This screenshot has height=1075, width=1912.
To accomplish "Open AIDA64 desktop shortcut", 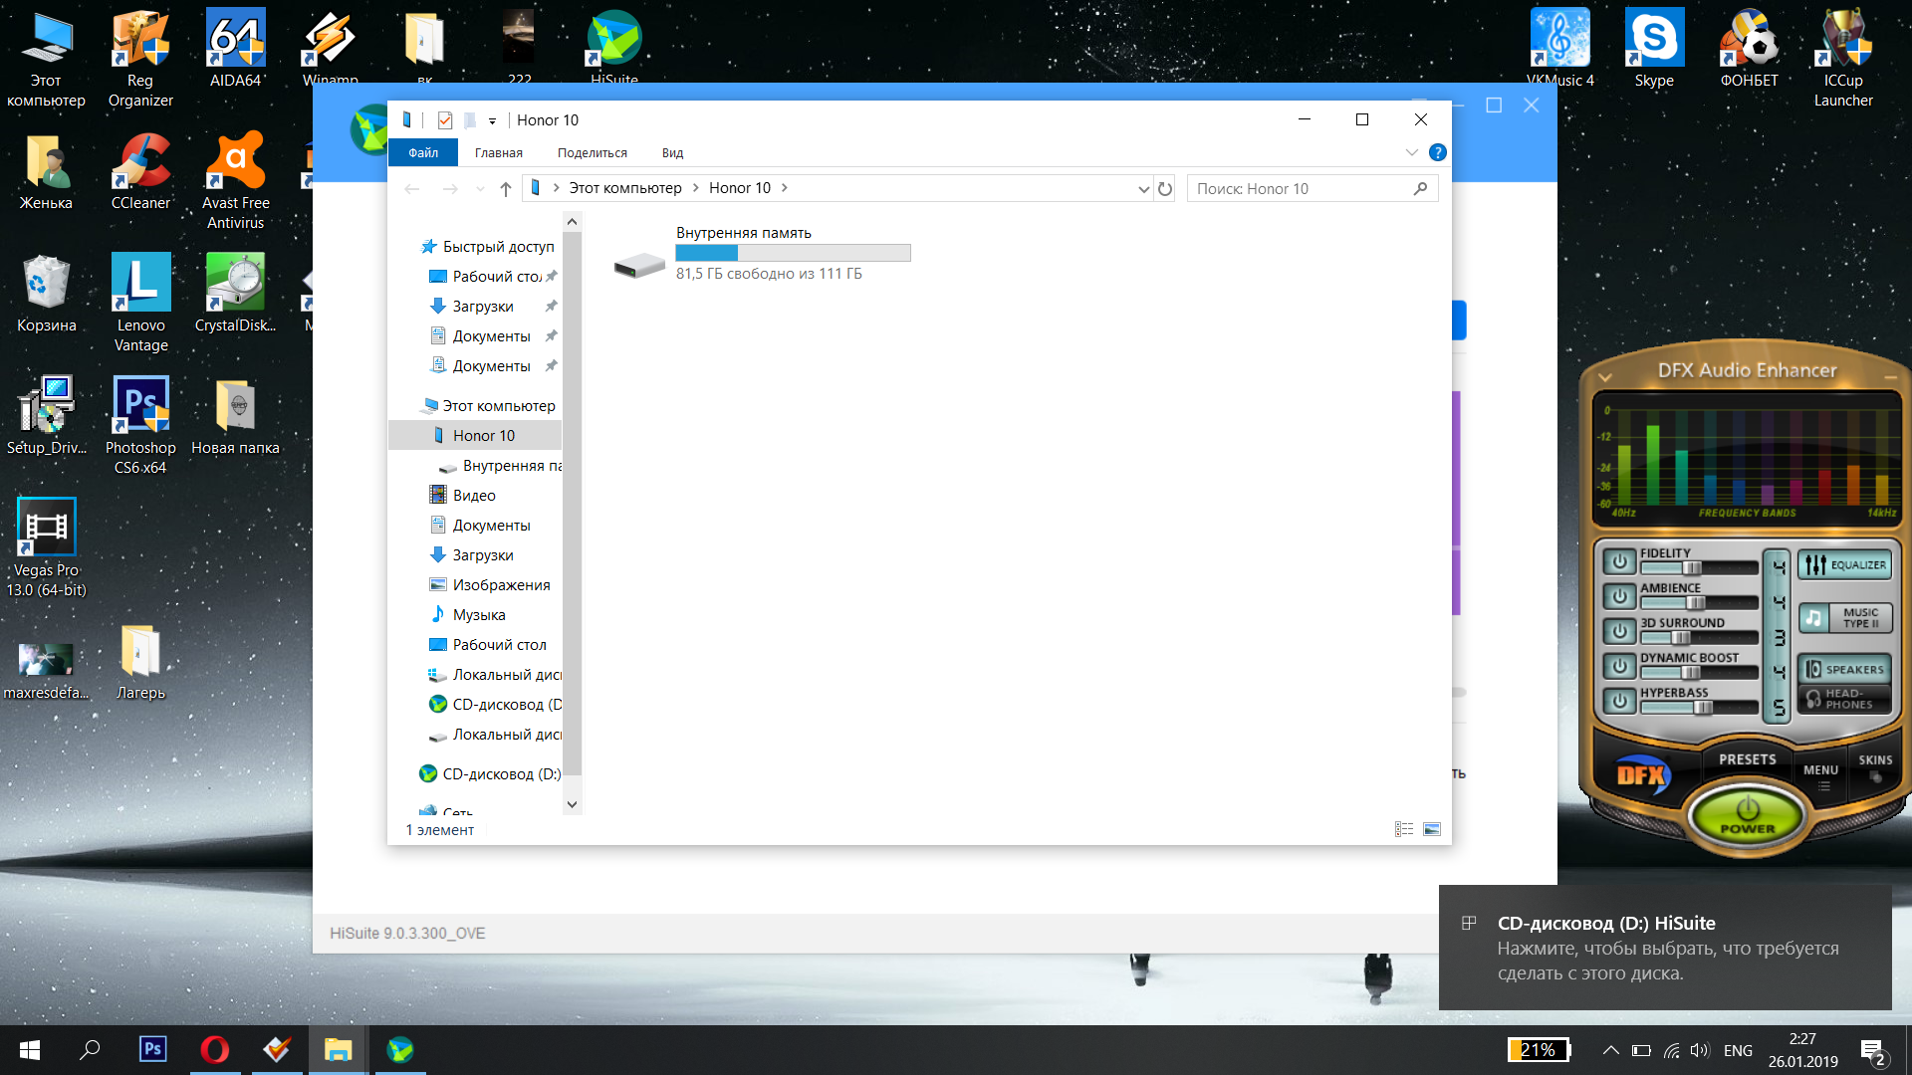I will point(235,47).
